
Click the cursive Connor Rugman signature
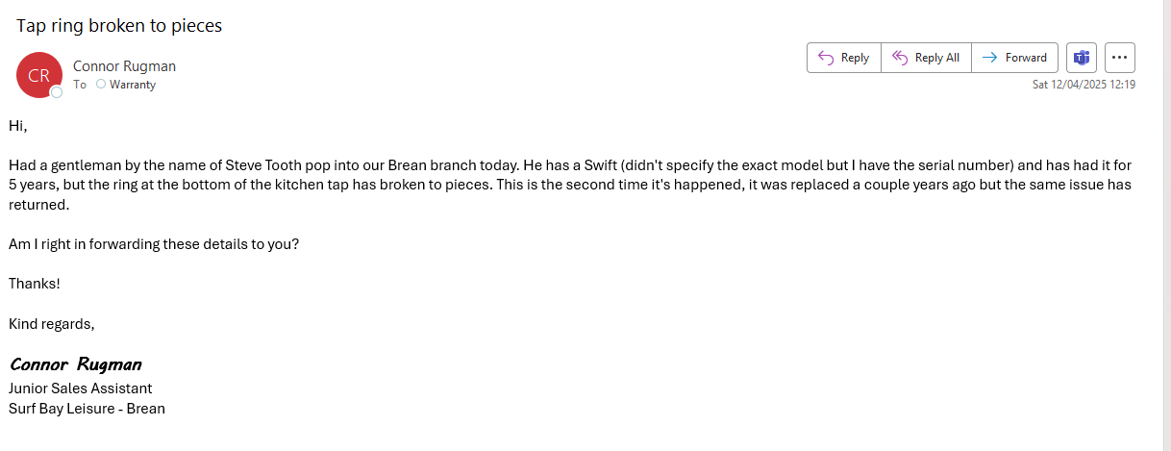75,364
